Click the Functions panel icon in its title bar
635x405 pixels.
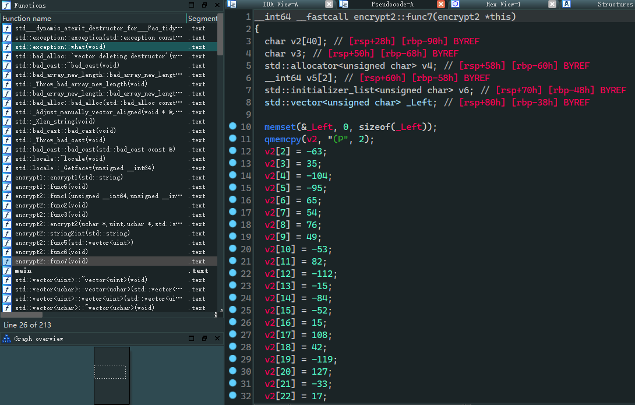[6, 5]
